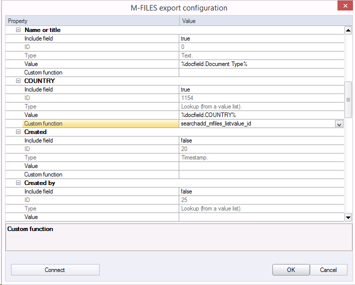355x285 pixels.
Task: Collapse the Created property group
Action: pos(19,132)
